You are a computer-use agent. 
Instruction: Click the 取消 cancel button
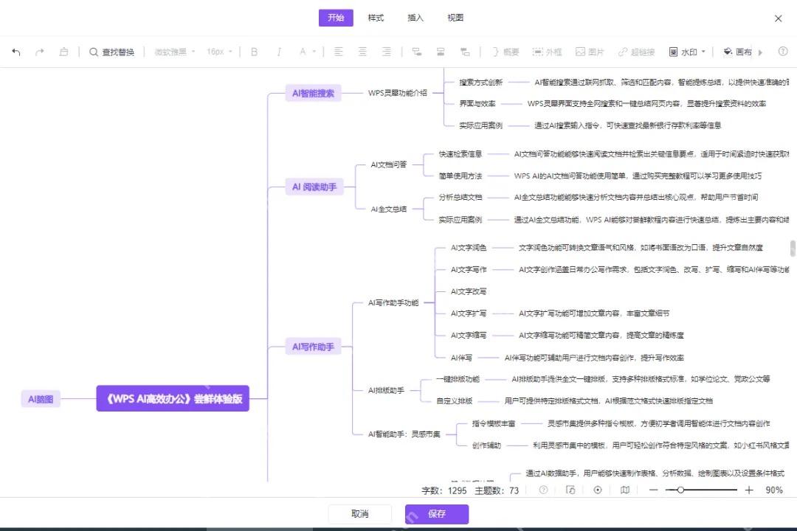pos(360,514)
